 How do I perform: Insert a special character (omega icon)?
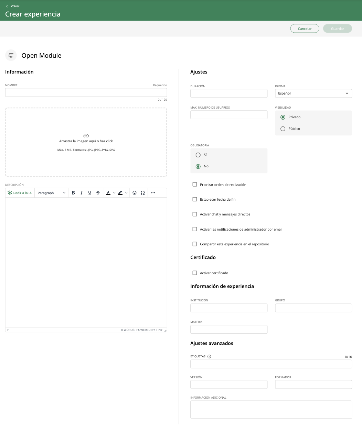pos(143,193)
